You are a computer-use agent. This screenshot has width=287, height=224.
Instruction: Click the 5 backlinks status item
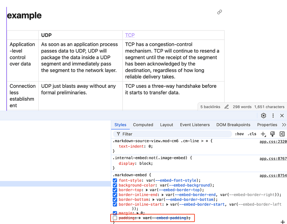click(210, 107)
